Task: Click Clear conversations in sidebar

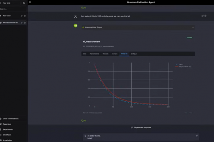Action: [11, 119]
